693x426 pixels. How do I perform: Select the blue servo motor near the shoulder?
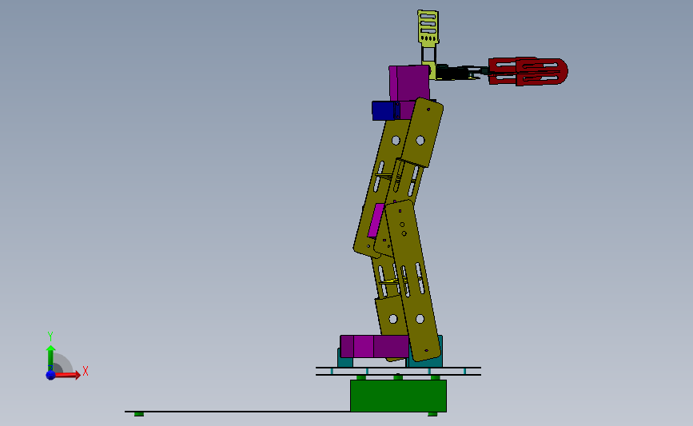(x=384, y=110)
